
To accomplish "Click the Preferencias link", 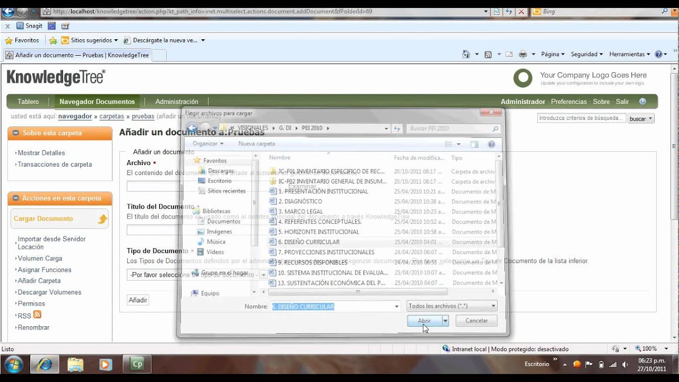I will pyautogui.click(x=569, y=101).
